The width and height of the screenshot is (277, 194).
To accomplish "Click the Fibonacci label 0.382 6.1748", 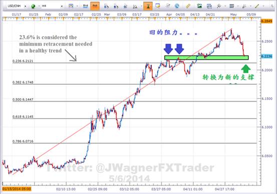I will (23, 82).
